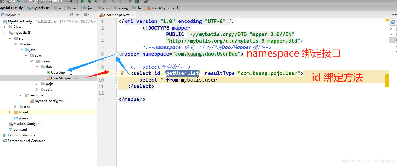Image resolution: width=397 pixels, height=166 pixels.
Task: Select UserMapper.xml in the project tree
Action: (x=64, y=78)
